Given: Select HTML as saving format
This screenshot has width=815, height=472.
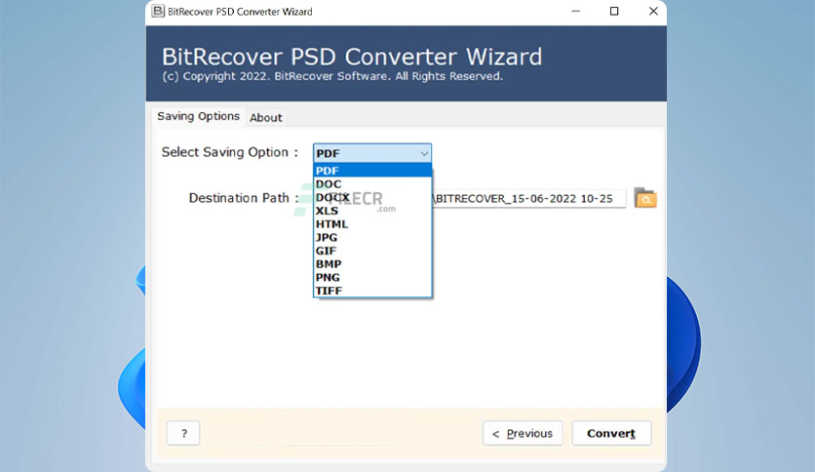Looking at the screenshot, I should click(x=372, y=224).
